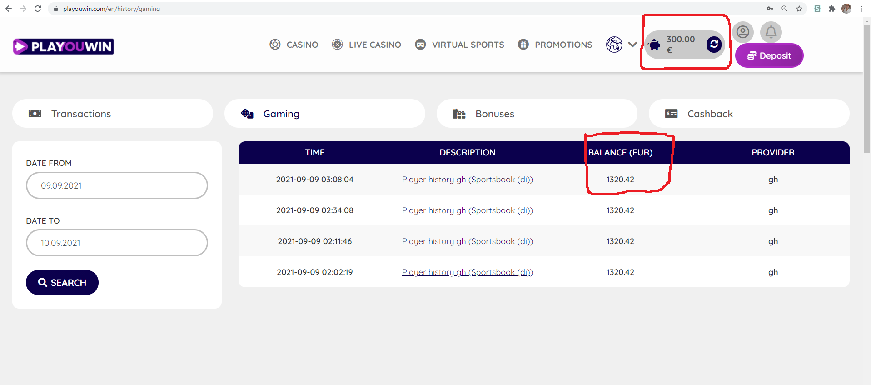Image resolution: width=871 pixels, height=385 pixels.
Task: Click the DESCRIPTION column header
Action: pyautogui.click(x=468, y=153)
